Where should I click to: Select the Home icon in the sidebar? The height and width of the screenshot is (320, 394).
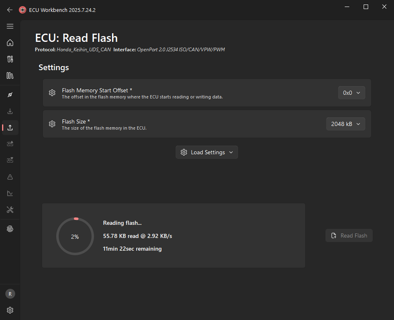(10, 43)
